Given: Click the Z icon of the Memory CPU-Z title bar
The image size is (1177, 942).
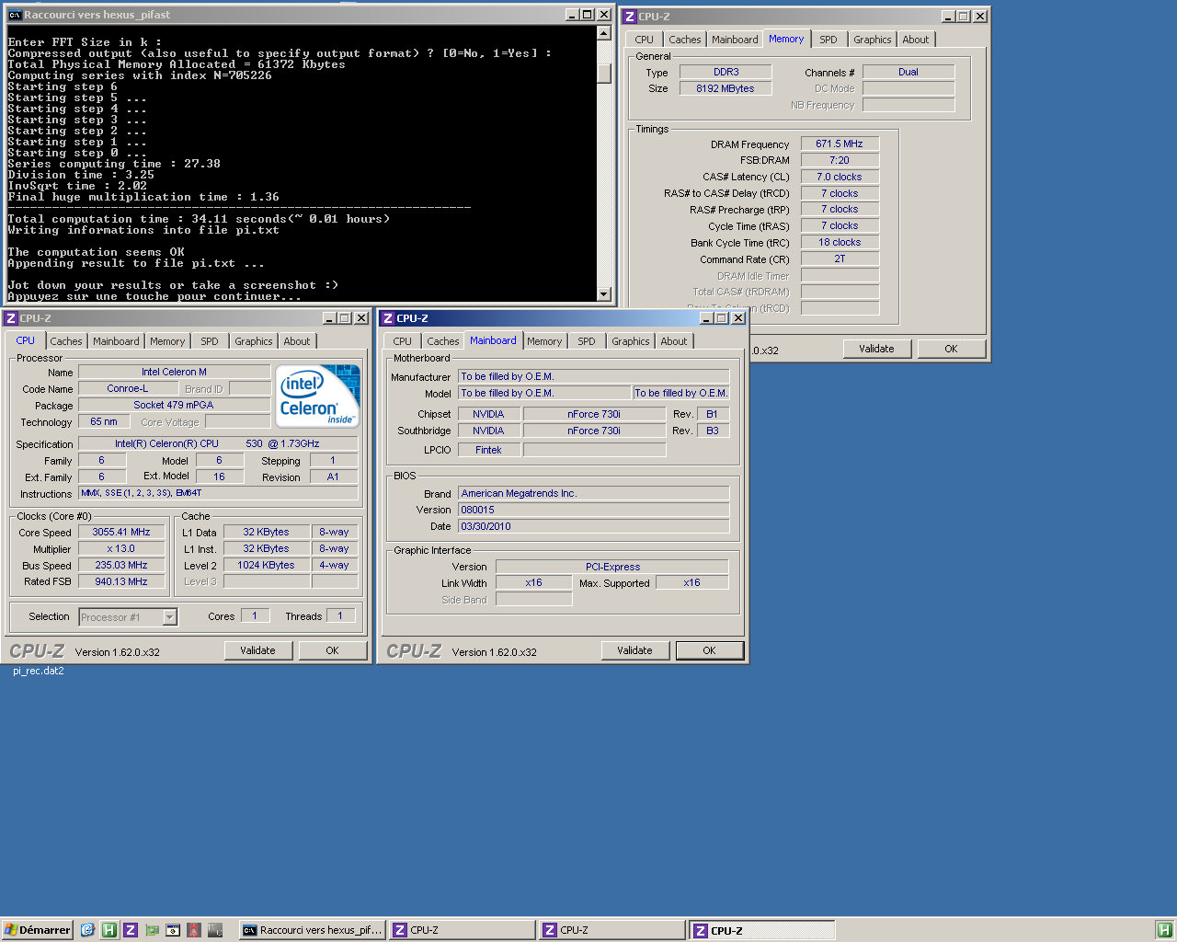Looking at the screenshot, I should pyautogui.click(x=630, y=17).
